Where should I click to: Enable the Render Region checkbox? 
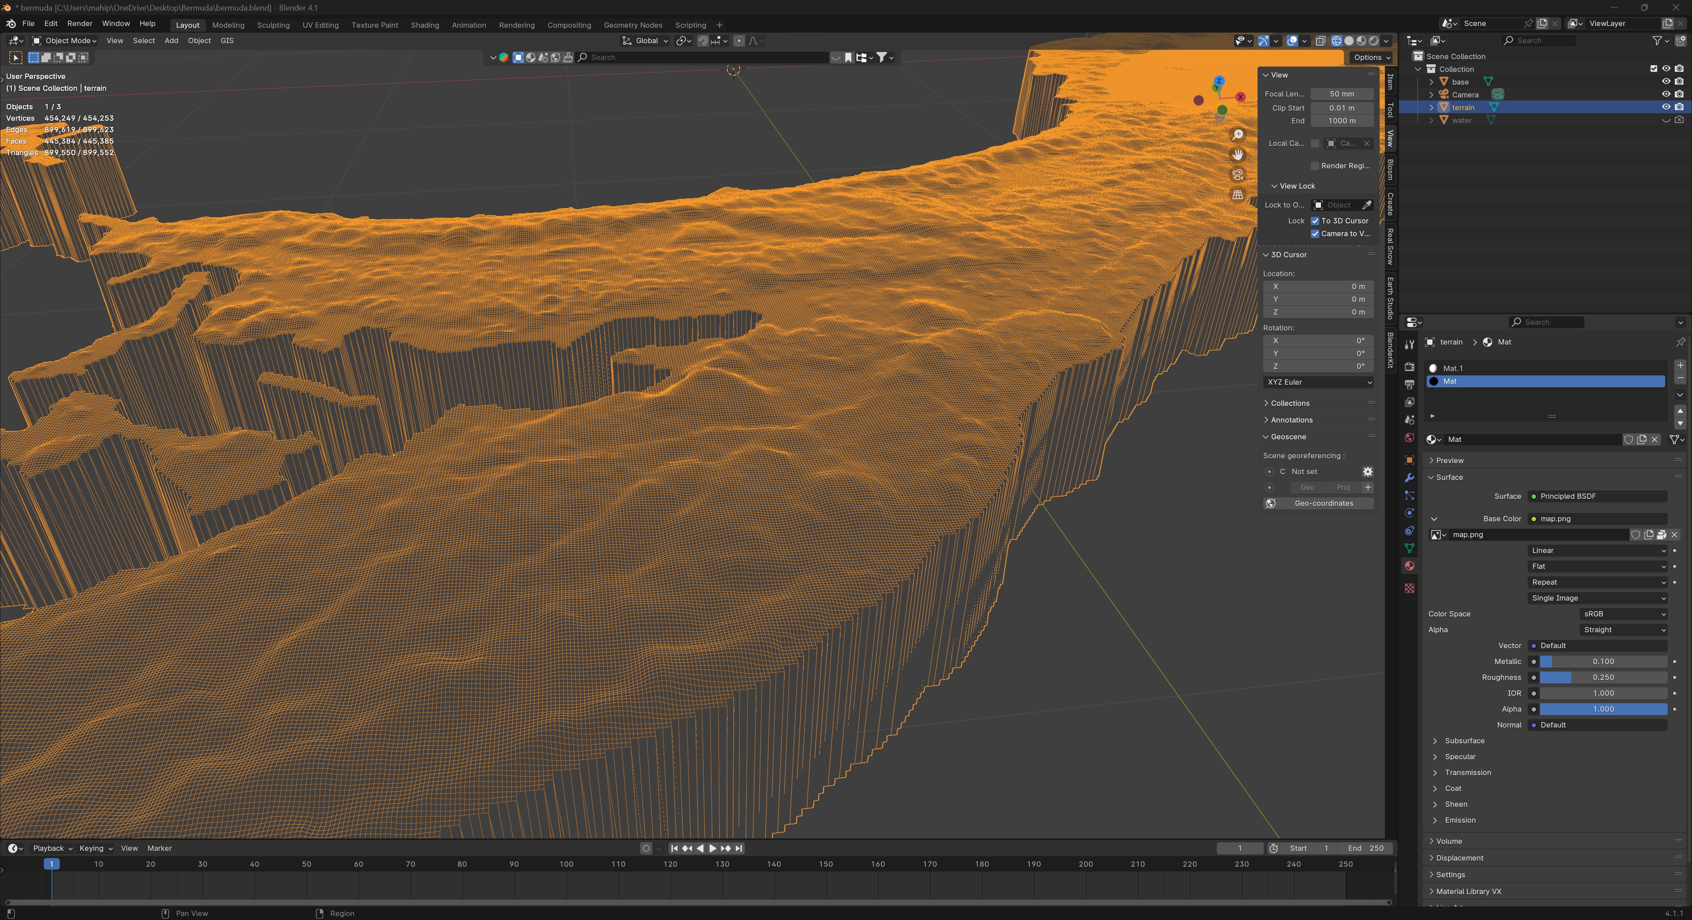coord(1315,166)
